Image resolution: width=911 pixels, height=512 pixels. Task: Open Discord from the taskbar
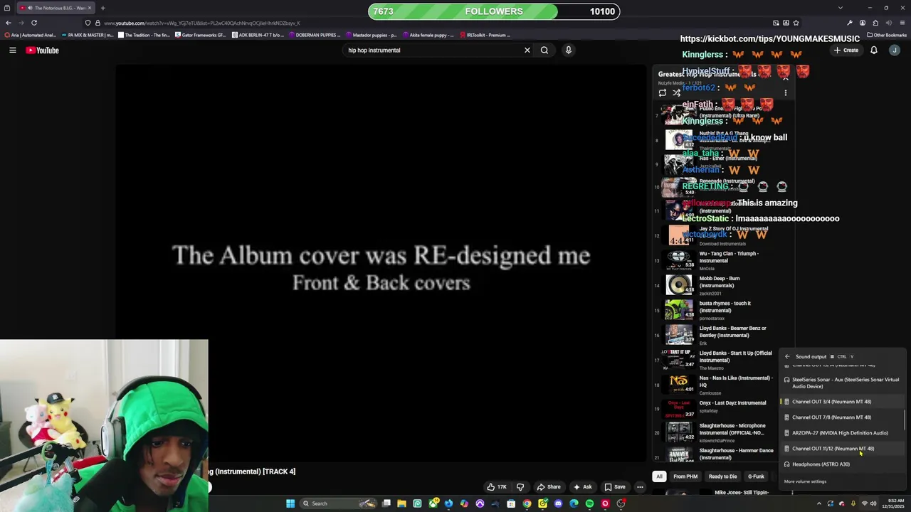[558, 503]
